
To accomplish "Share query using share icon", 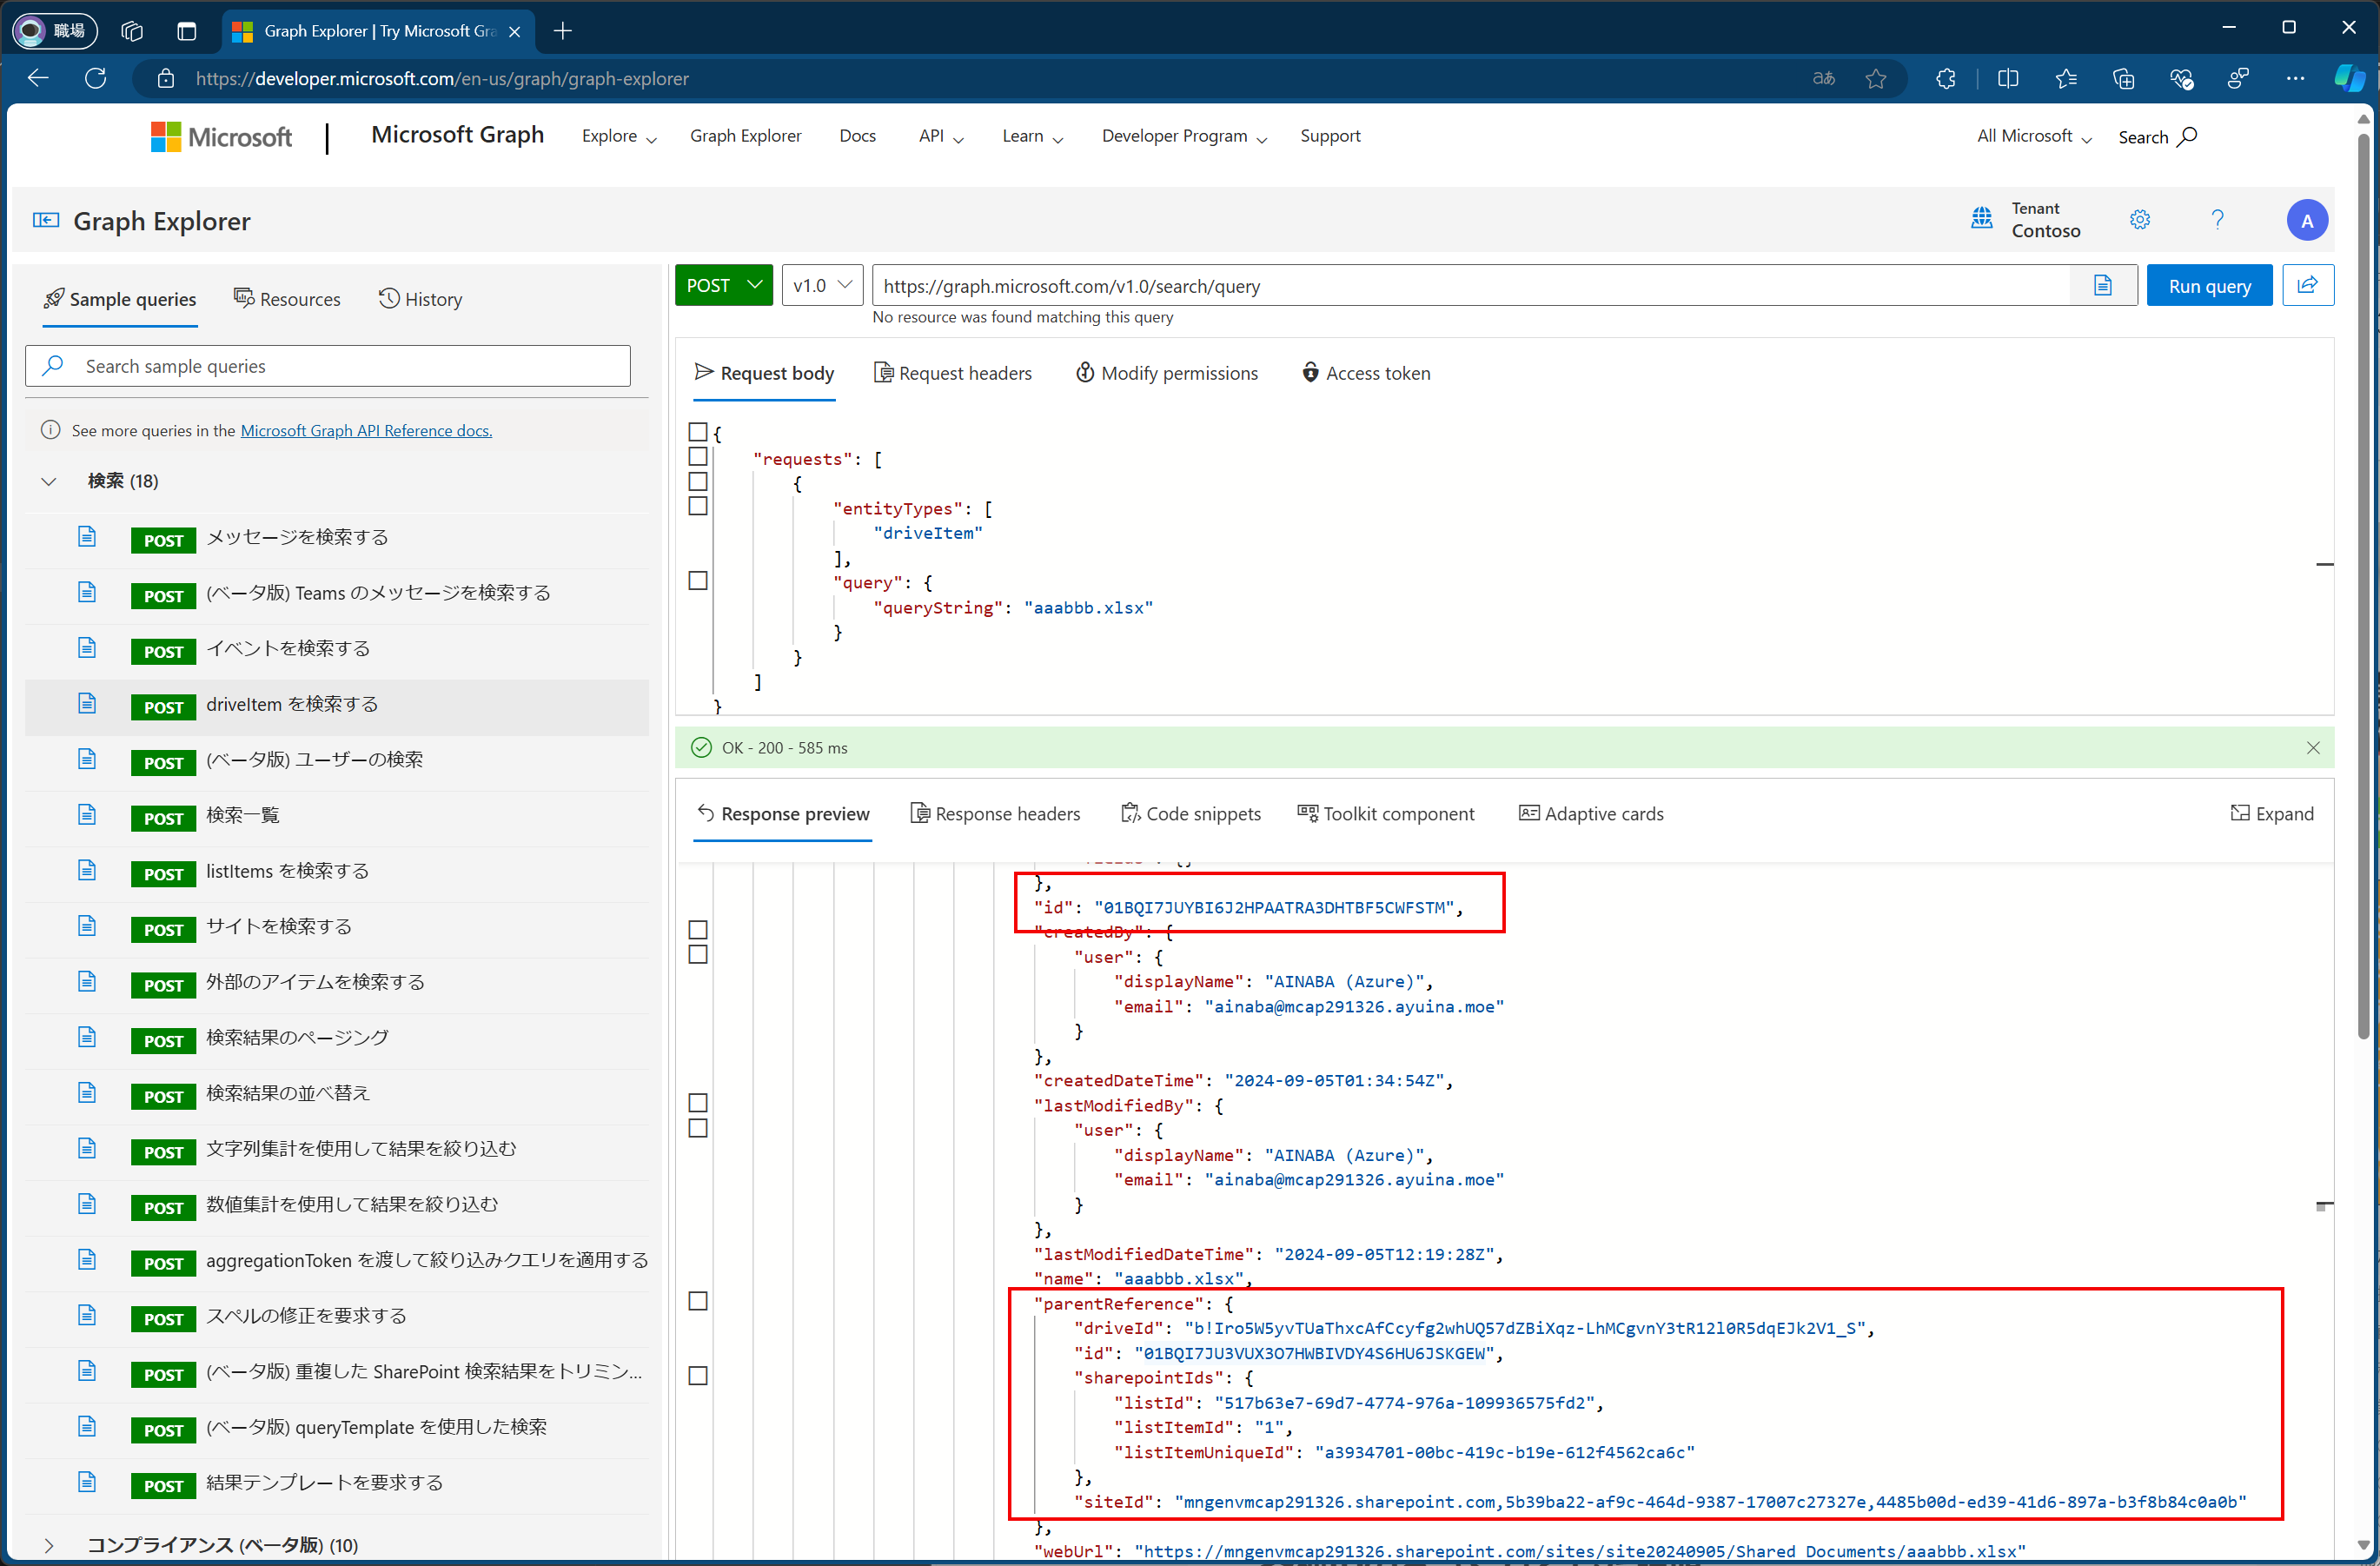I will tap(2308, 286).
